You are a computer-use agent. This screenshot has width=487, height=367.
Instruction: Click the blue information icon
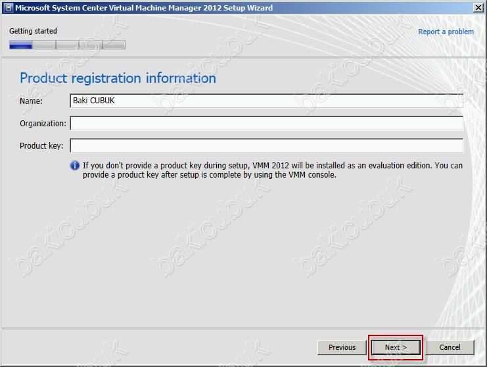(75, 165)
